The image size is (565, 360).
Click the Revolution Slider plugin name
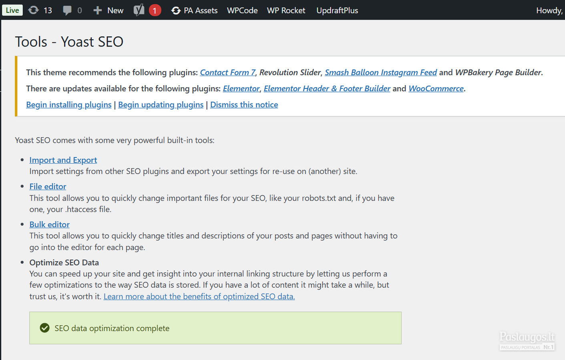pos(290,72)
